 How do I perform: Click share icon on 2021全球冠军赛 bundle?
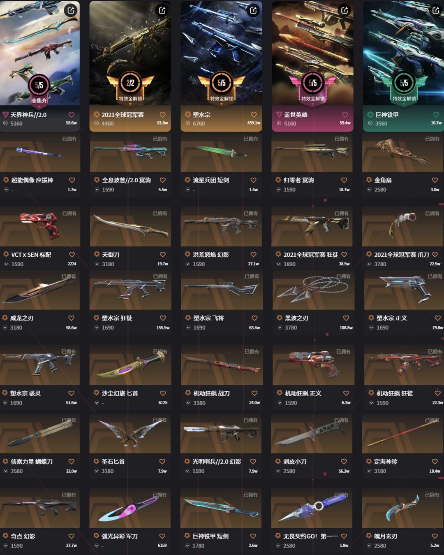[162, 10]
